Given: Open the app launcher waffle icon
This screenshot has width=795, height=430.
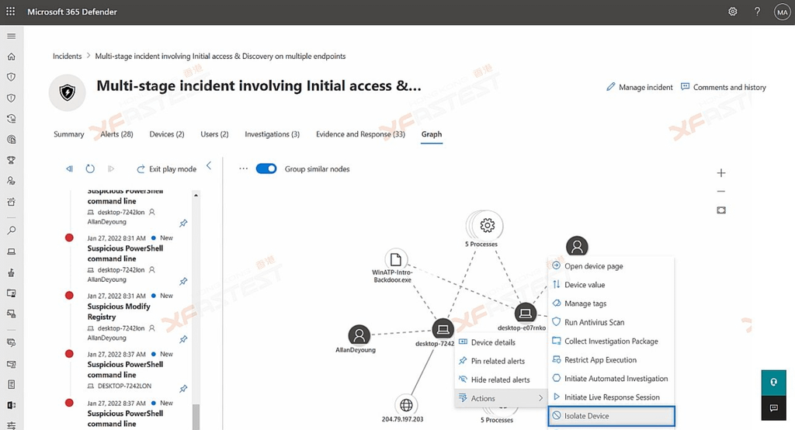Looking at the screenshot, I should pyautogui.click(x=10, y=11).
